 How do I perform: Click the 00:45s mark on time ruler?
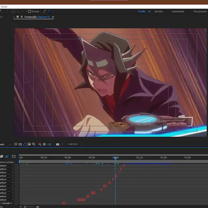pyautogui.click(x=92, y=157)
